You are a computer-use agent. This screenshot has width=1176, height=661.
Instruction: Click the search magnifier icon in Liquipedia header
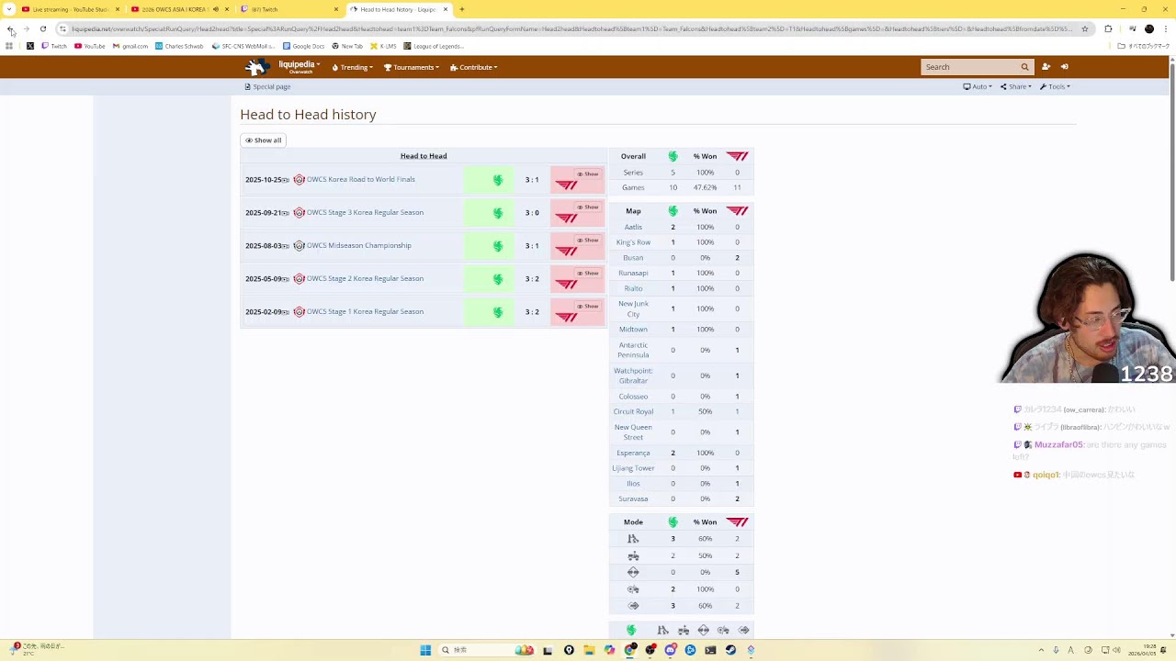(1024, 67)
